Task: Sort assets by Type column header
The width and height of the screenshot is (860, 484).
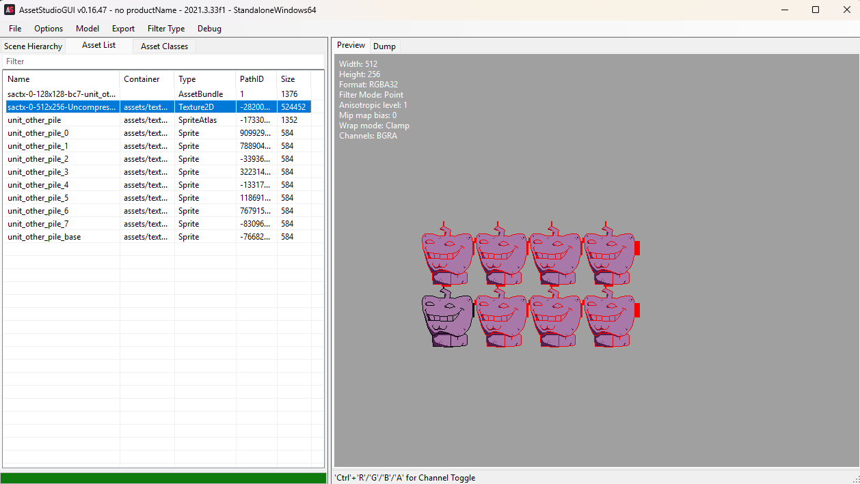Action: tap(204, 79)
